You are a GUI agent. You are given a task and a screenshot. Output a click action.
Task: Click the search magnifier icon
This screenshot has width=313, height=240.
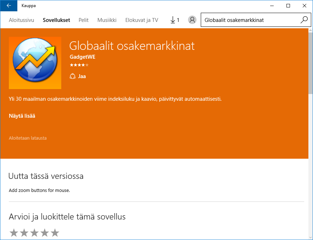304,20
